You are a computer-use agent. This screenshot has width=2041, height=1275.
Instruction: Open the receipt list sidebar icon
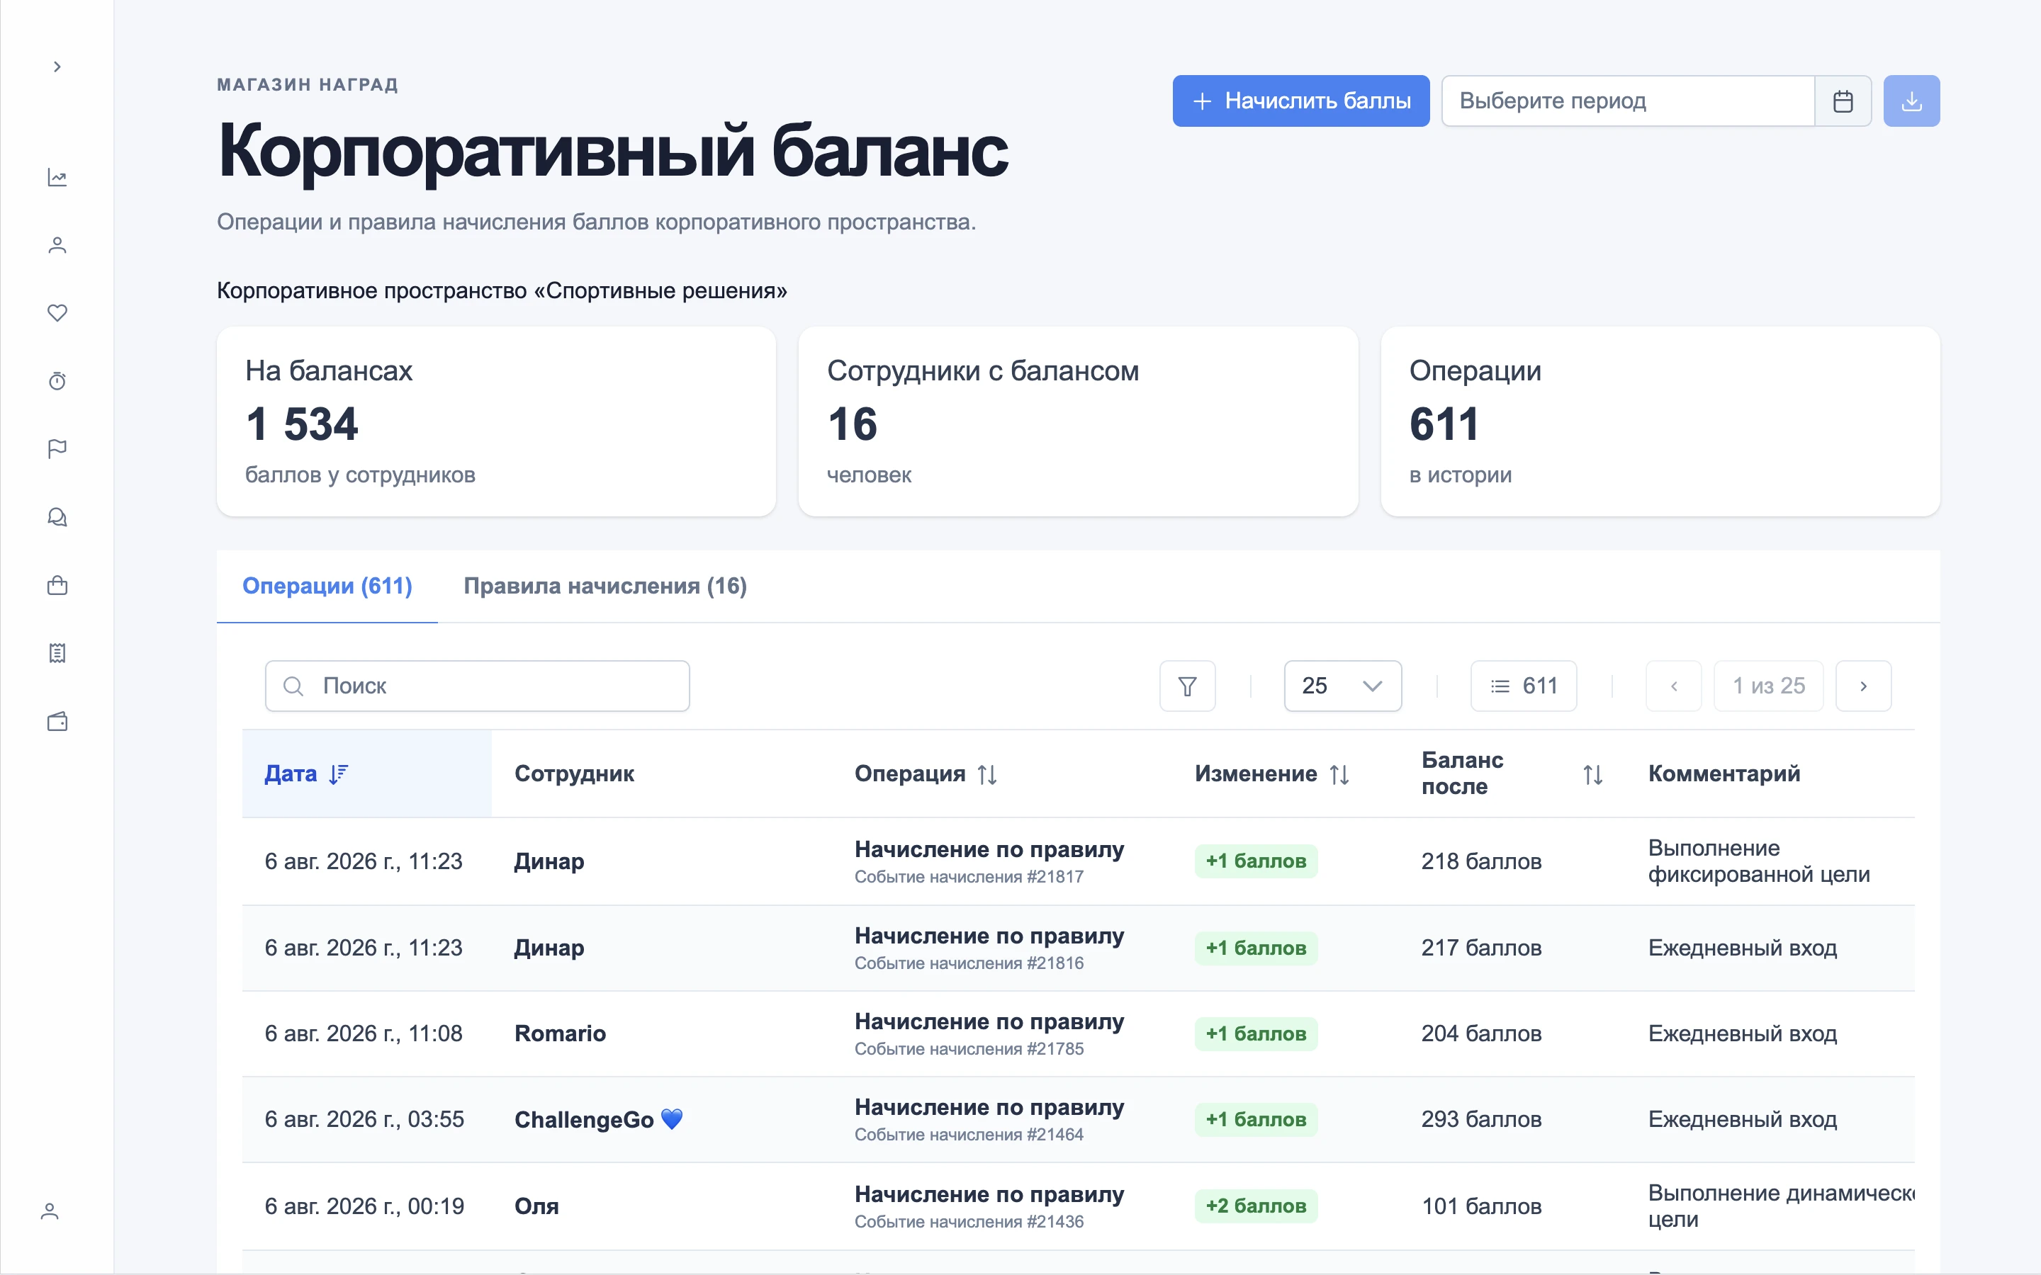tap(57, 654)
